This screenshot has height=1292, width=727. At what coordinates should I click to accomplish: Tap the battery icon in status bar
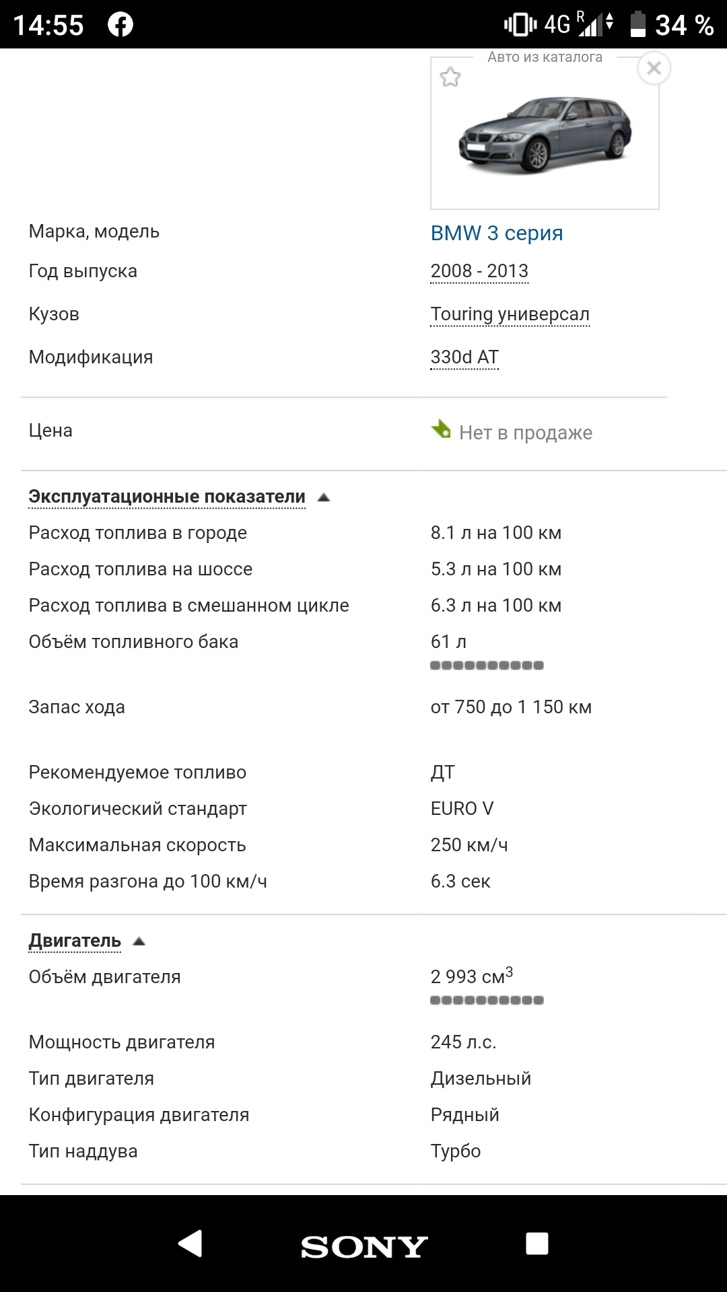coord(637,25)
